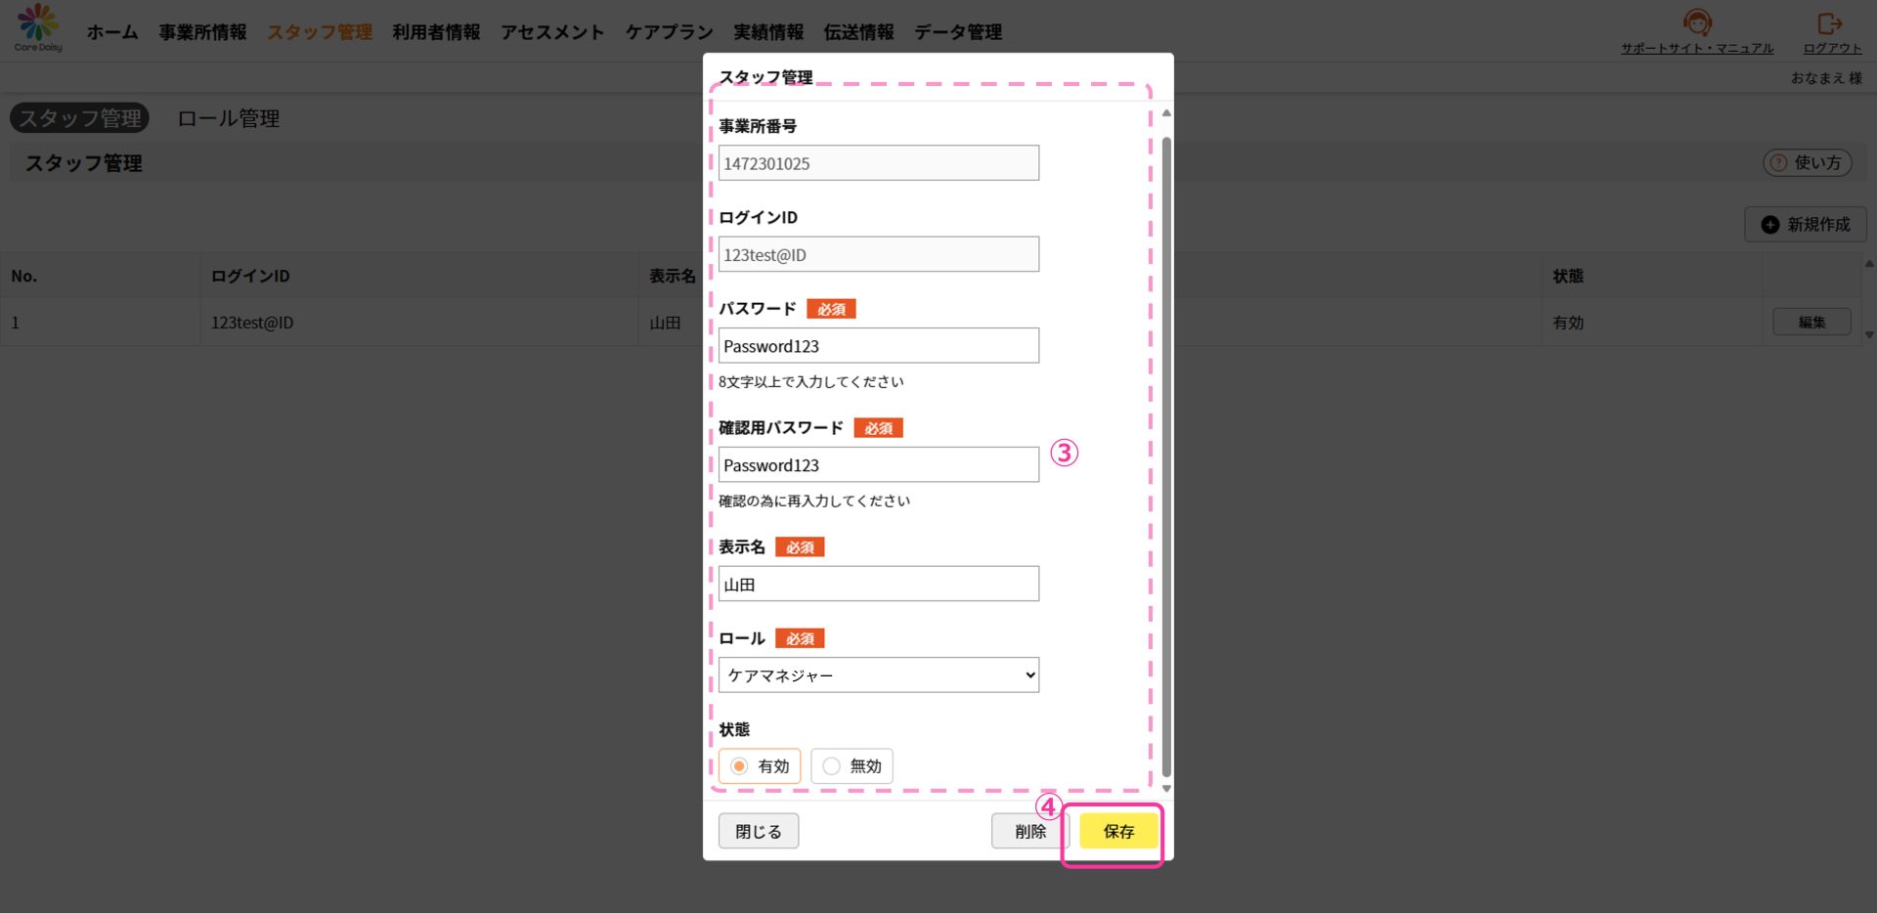Click the 編集 button in the staff row
The height and width of the screenshot is (913, 1877).
click(x=1811, y=323)
